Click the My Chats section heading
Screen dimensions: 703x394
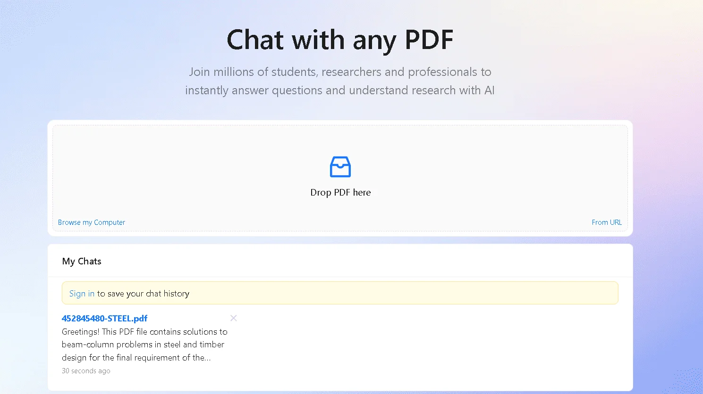pos(82,261)
